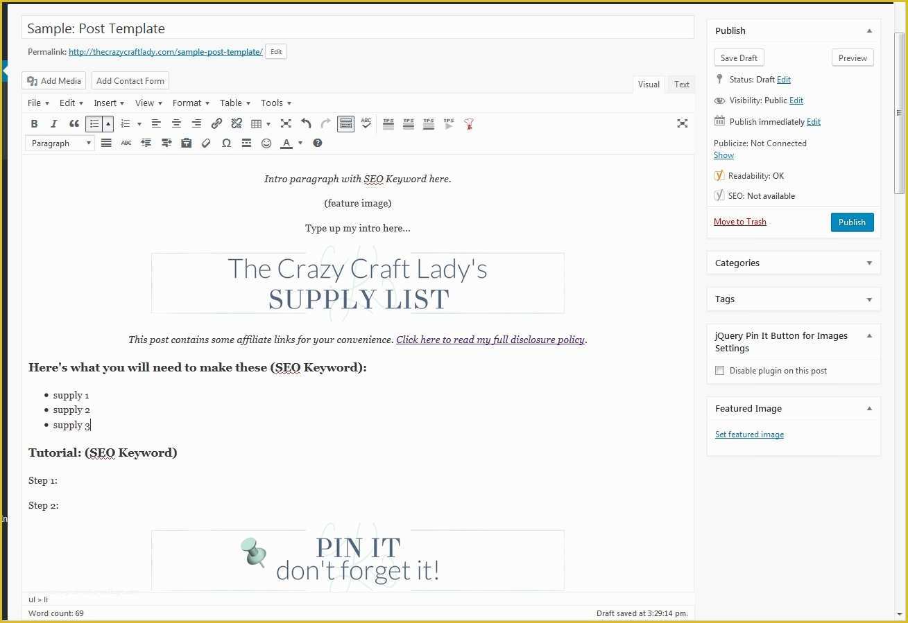Click the red chef hat icon
Viewport: 908px width, 623px height.
pos(469,123)
